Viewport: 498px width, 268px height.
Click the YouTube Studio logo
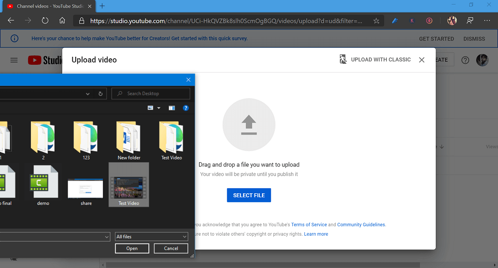pos(45,60)
